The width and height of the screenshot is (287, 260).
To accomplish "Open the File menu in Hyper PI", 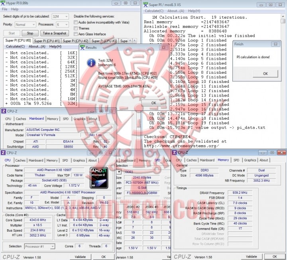I will click(x=4, y=9).
